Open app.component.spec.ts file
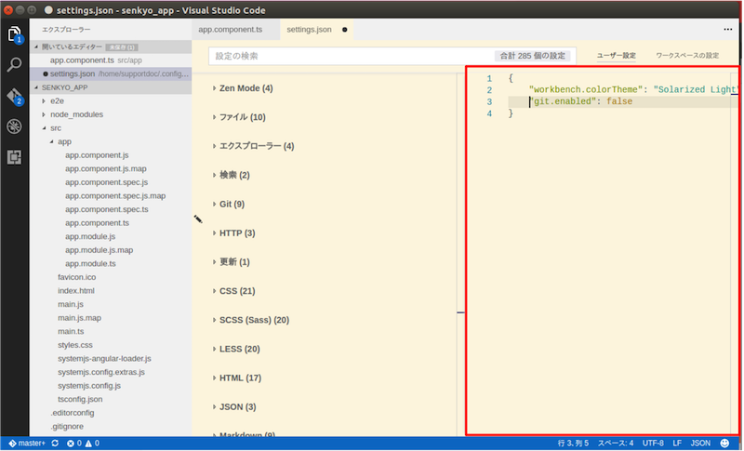 (x=107, y=209)
